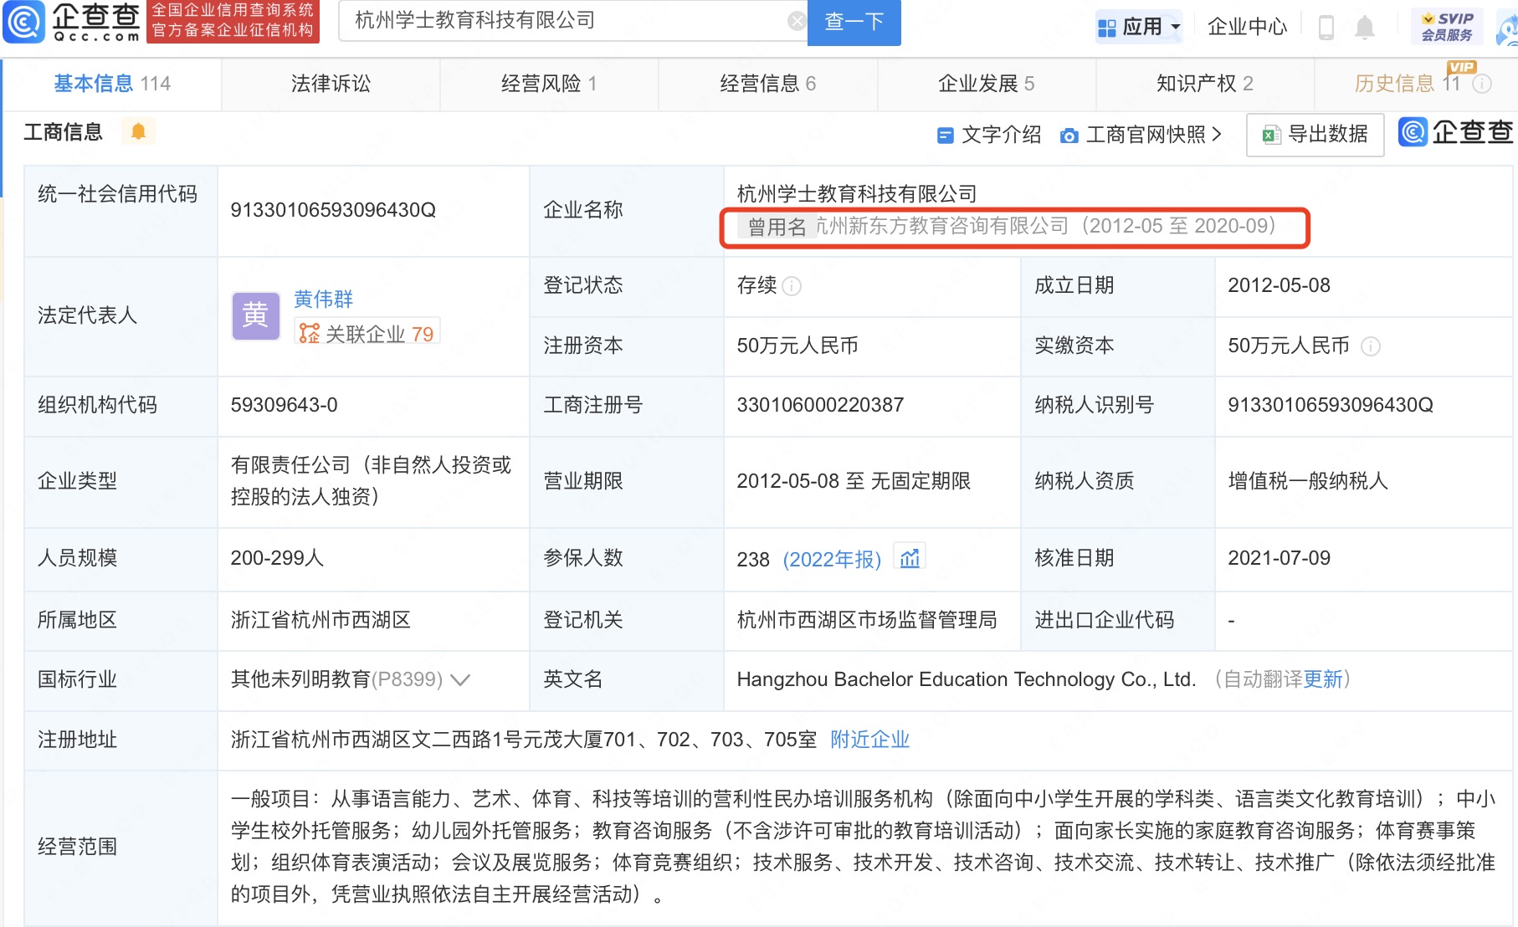Click the 曾用名 former name tag
Image resolution: width=1518 pixels, height=927 pixels.
(x=777, y=227)
